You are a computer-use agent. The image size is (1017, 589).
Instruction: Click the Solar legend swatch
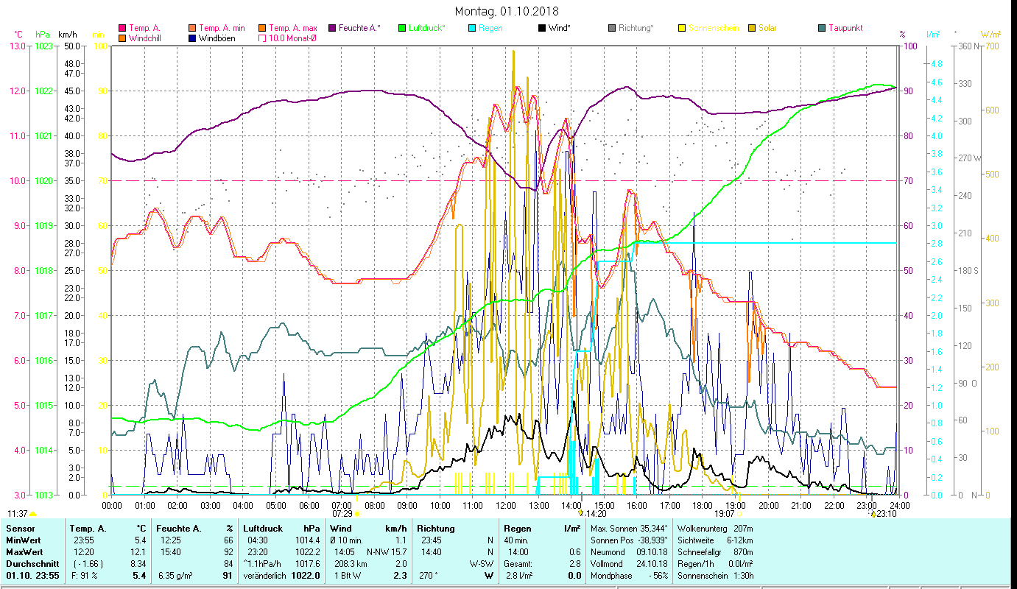point(751,28)
